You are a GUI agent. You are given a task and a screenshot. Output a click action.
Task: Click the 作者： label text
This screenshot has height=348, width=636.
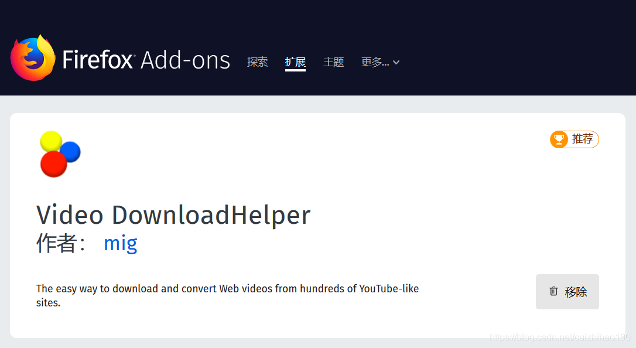[61, 243]
